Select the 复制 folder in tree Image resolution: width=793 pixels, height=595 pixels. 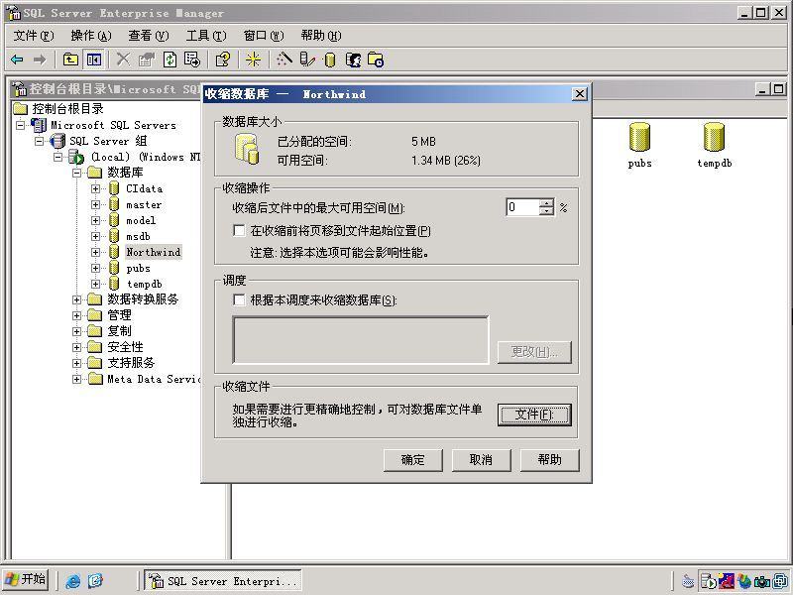point(119,331)
